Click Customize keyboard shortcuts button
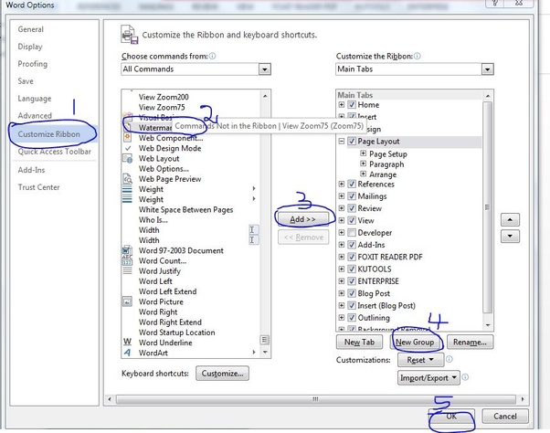The height and width of the screenshot is (433, 550). point(222,374)
